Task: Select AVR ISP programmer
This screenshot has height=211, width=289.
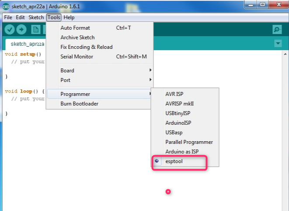Action: click(185, 94)
